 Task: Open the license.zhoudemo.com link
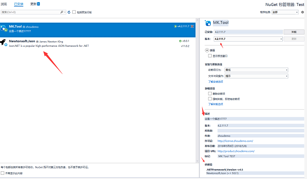pos(235,141)
